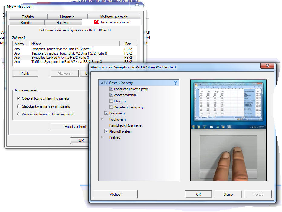Image resolution: width=282 pixels, height=212 pixels.
Task: Switch to the Kolečko tab
Action: click(x=27, y=22)
